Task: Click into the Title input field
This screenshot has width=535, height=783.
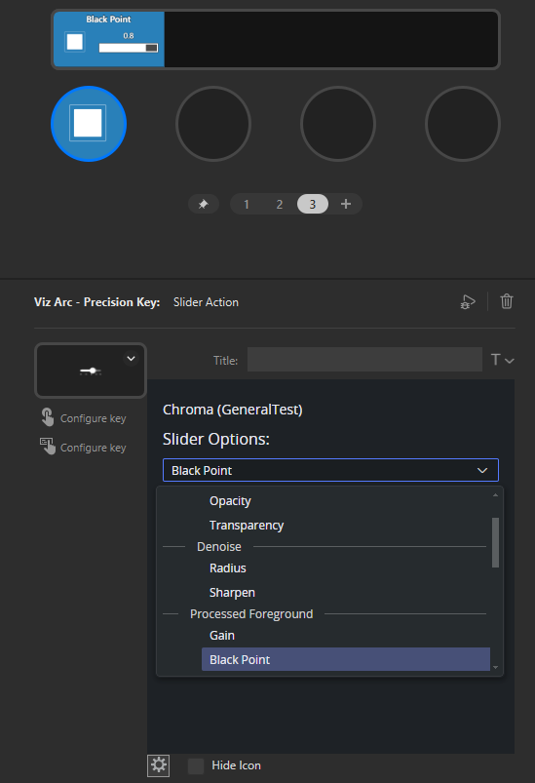Action: coord(364,360)
